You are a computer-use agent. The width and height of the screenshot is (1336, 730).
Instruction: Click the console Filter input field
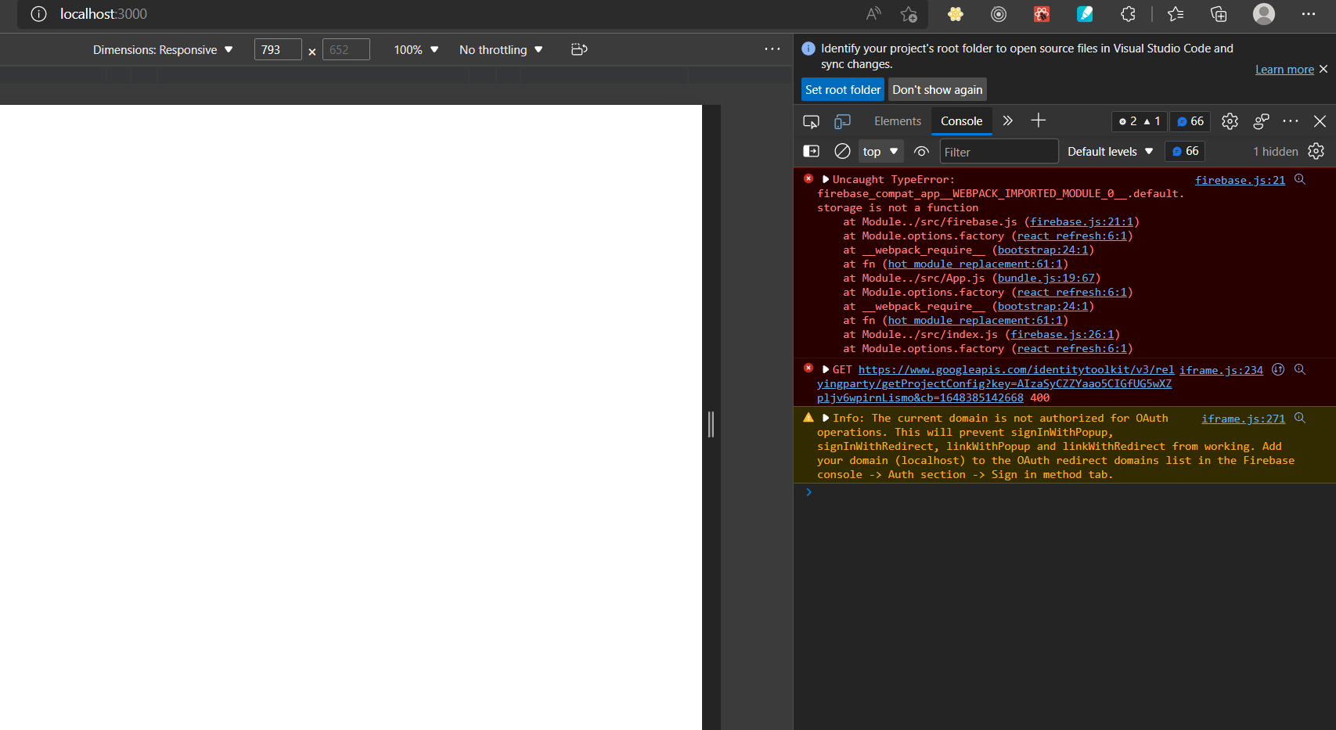999,152
